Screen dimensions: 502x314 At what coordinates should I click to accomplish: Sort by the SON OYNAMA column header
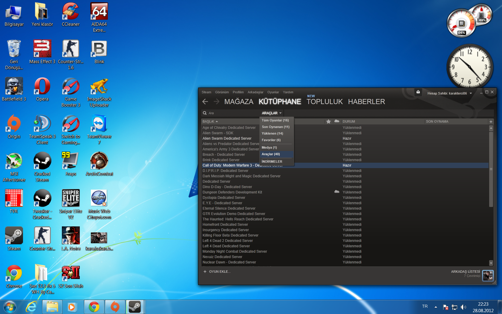click(437, 121)
